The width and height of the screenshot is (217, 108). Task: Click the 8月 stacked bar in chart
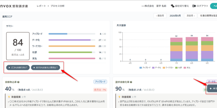pos(192,49)
